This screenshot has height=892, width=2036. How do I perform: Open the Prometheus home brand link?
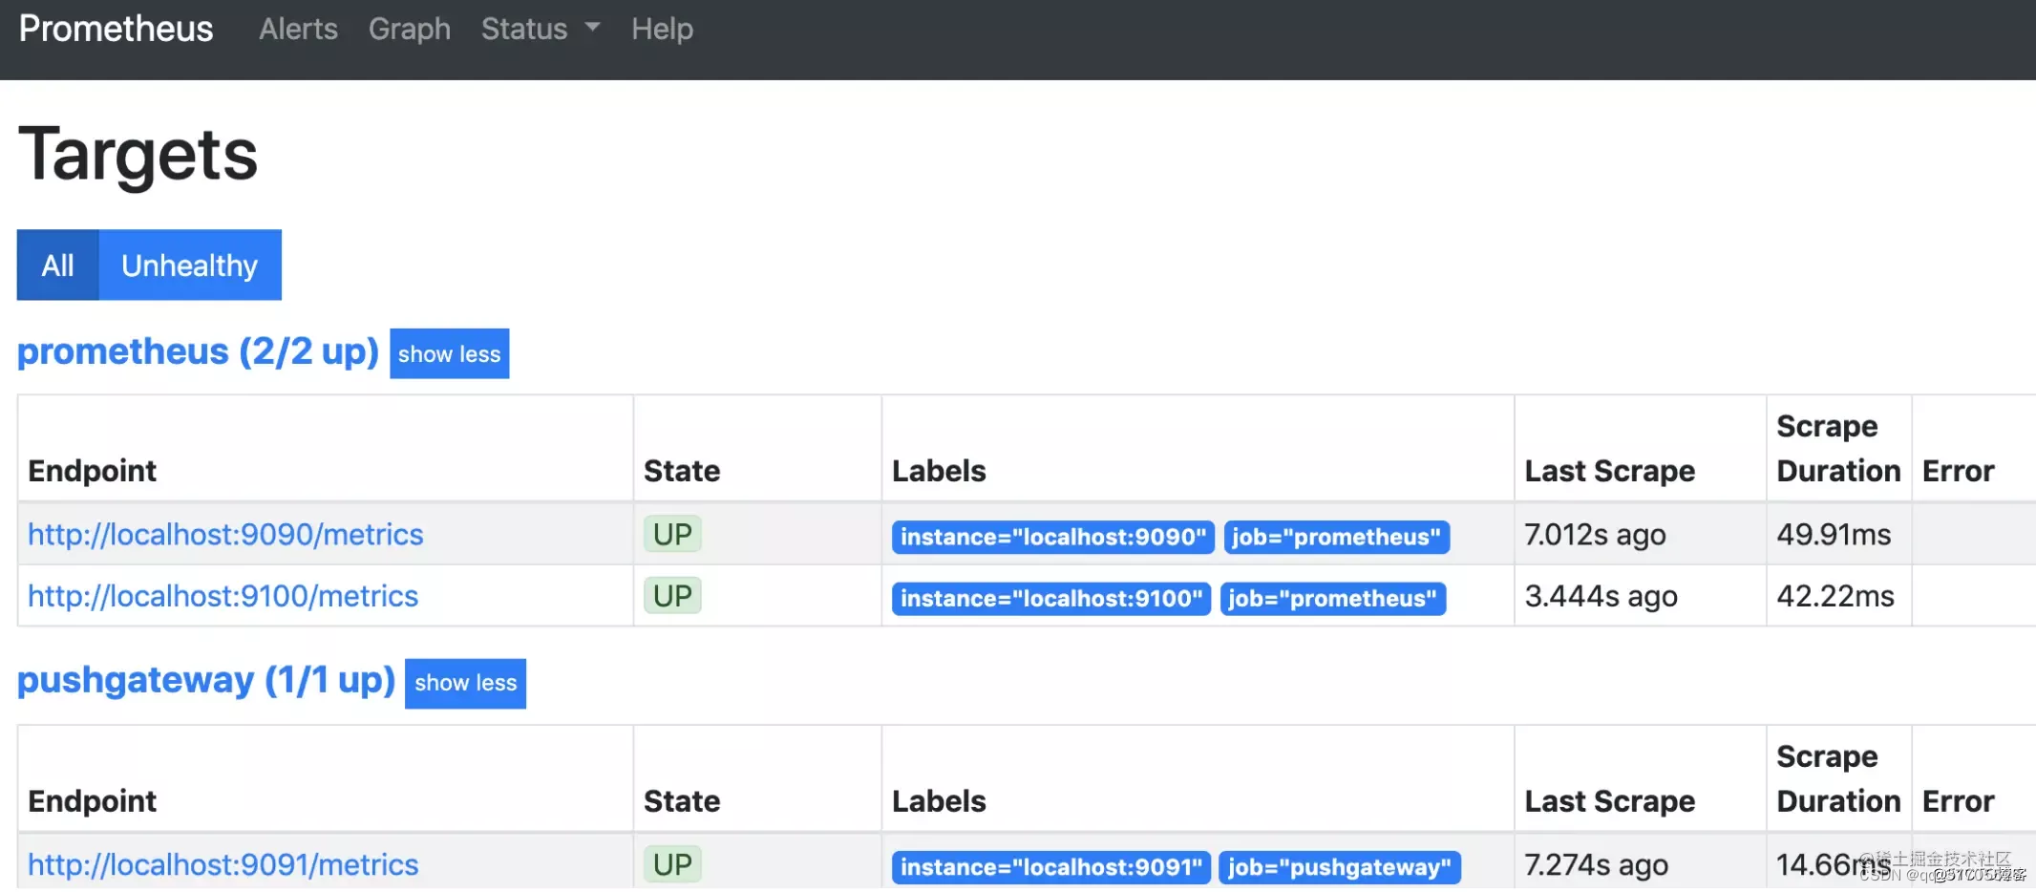(x=116, y=29)
